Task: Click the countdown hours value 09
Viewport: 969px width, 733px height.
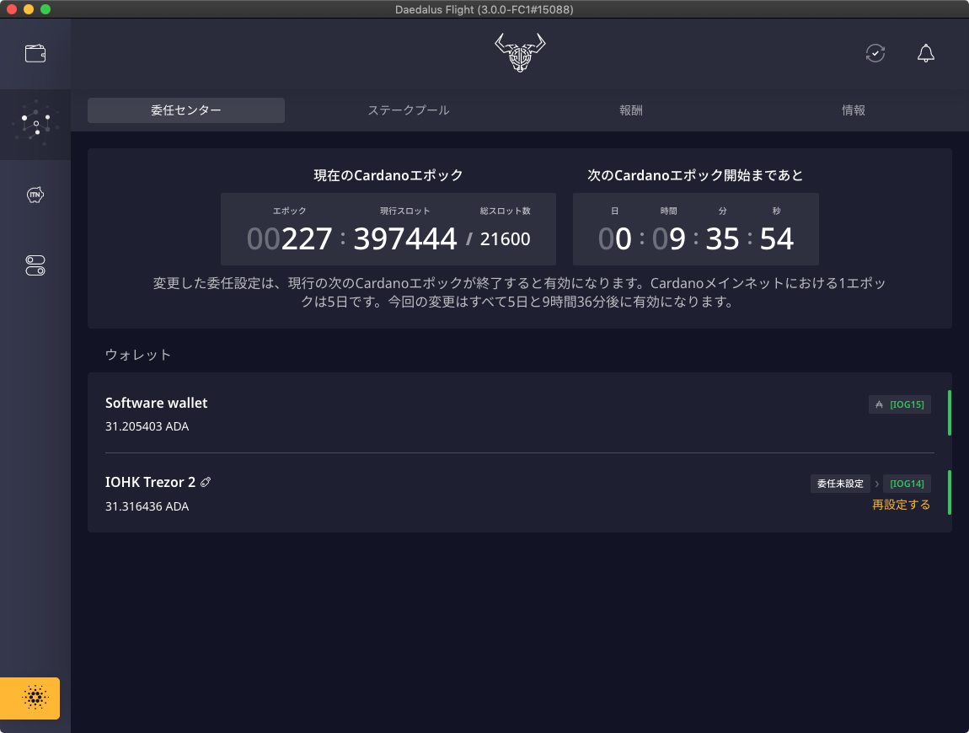Action: [669, 238]
